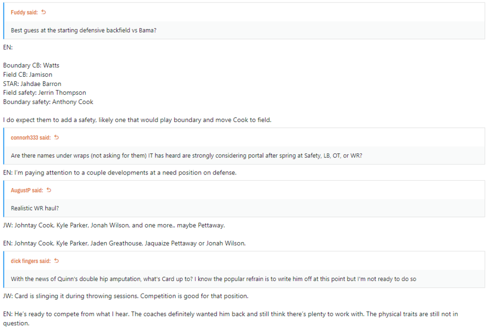Click the arrow icon beside connorh333 said
This screenshot has width=487, height=330.
pos(56,138)
